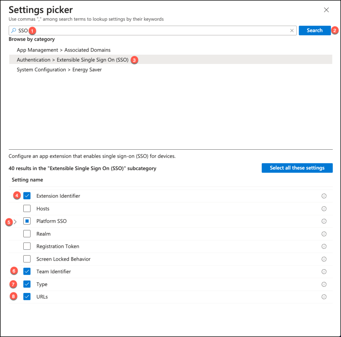Check the Registration Token checkbox

pos(27,246)
